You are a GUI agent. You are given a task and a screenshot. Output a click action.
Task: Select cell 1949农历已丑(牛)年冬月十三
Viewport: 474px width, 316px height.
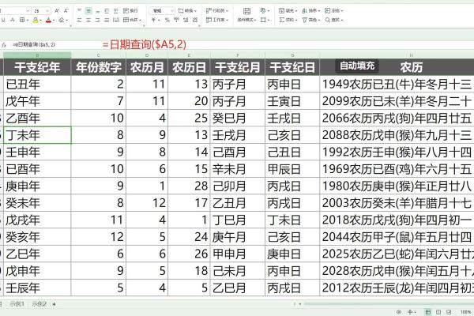point(397,84)
